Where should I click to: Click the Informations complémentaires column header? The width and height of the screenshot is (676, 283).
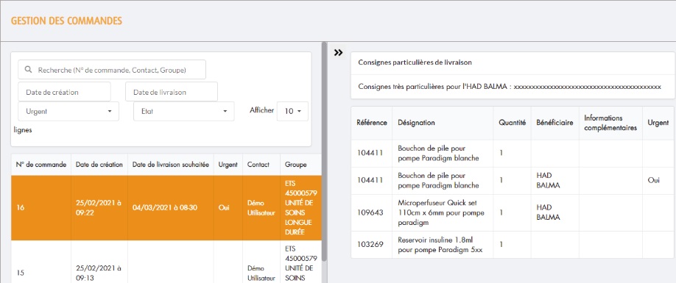(610, 123)
